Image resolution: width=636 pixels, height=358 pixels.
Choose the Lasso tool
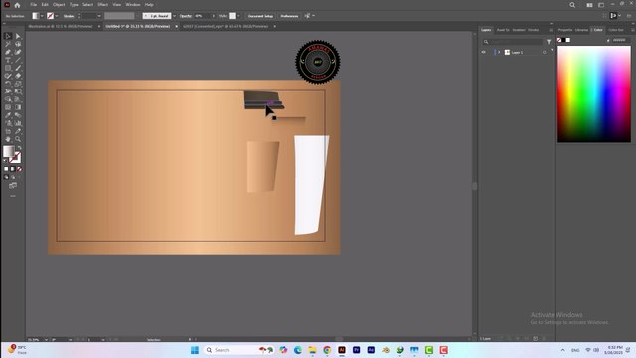pos(18,44)
